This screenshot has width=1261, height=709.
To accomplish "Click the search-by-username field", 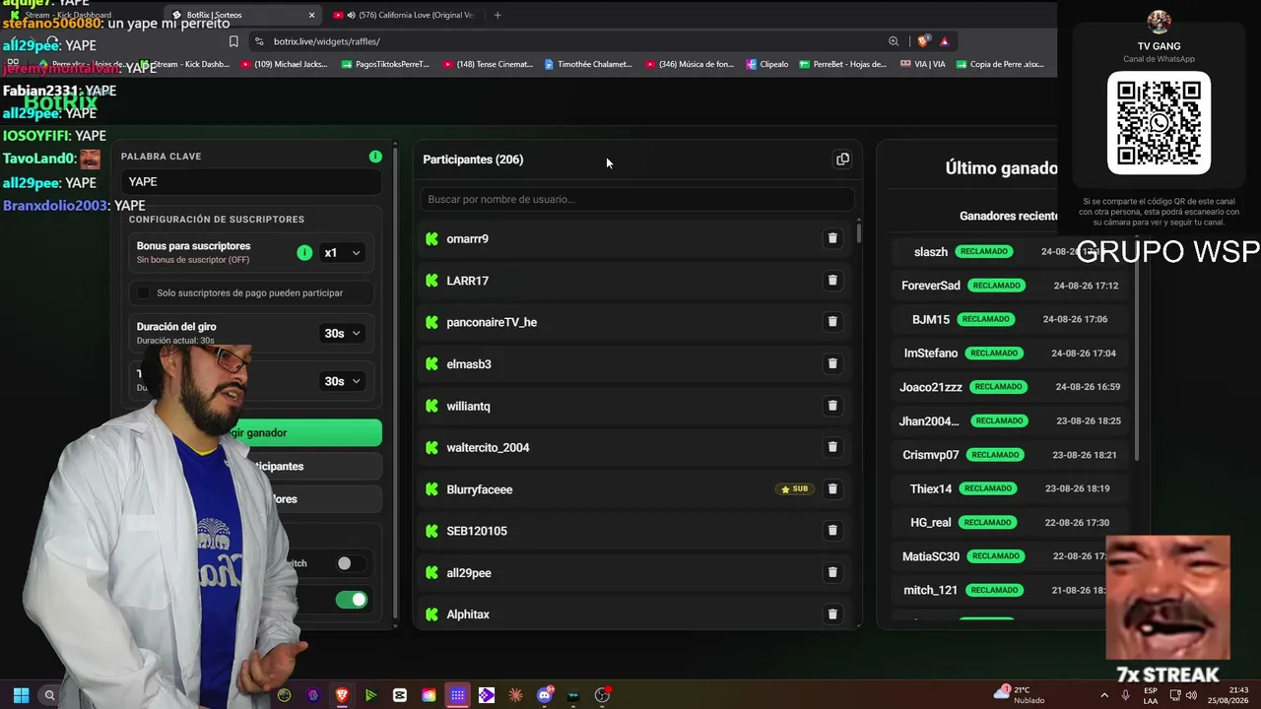I will click(x=637, y=199).
